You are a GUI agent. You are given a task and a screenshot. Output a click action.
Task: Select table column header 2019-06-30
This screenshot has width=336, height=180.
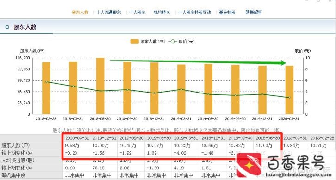159,138
